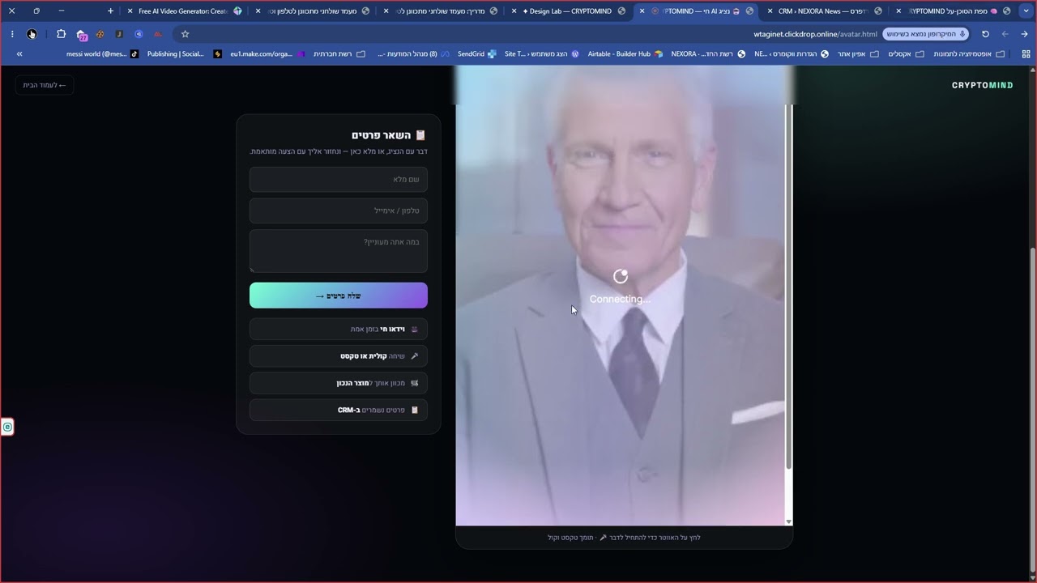Close the active נציג AI חי tab

pos(642,11)
